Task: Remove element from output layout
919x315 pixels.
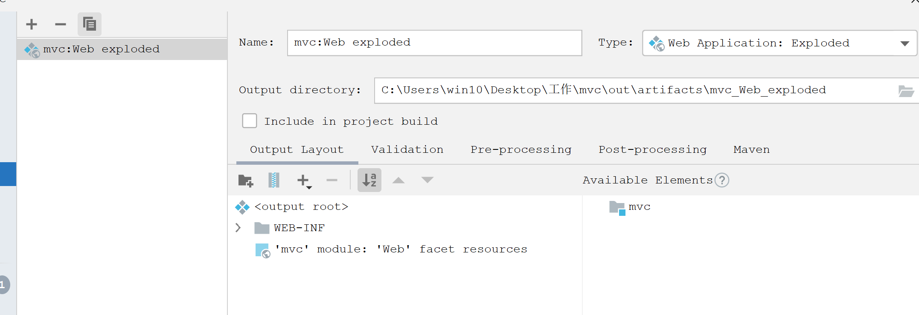Action: pyautogui.click(x=332, y=180)
